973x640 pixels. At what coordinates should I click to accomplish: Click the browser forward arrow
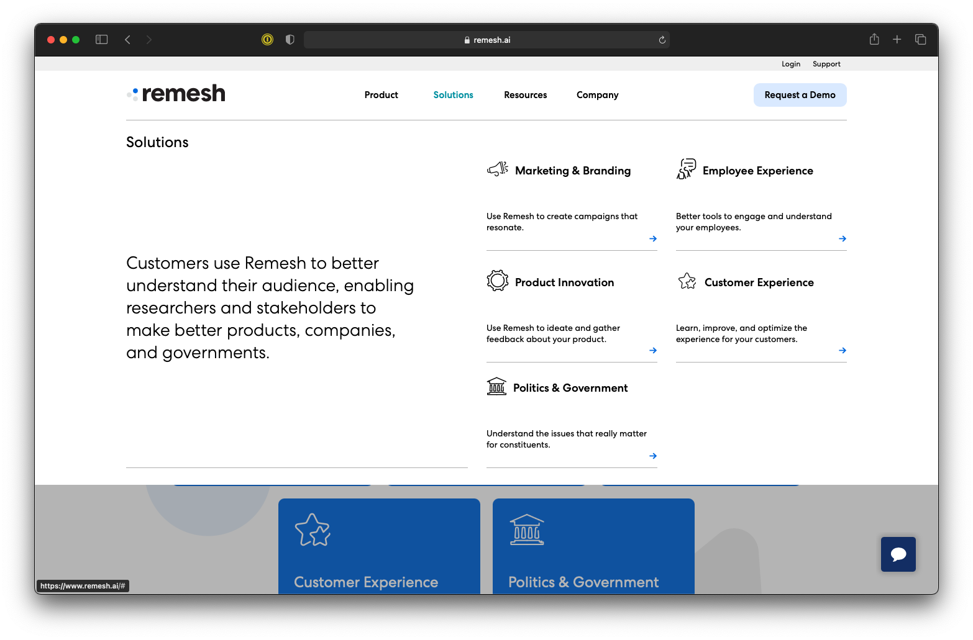click(x=148, y=40)
